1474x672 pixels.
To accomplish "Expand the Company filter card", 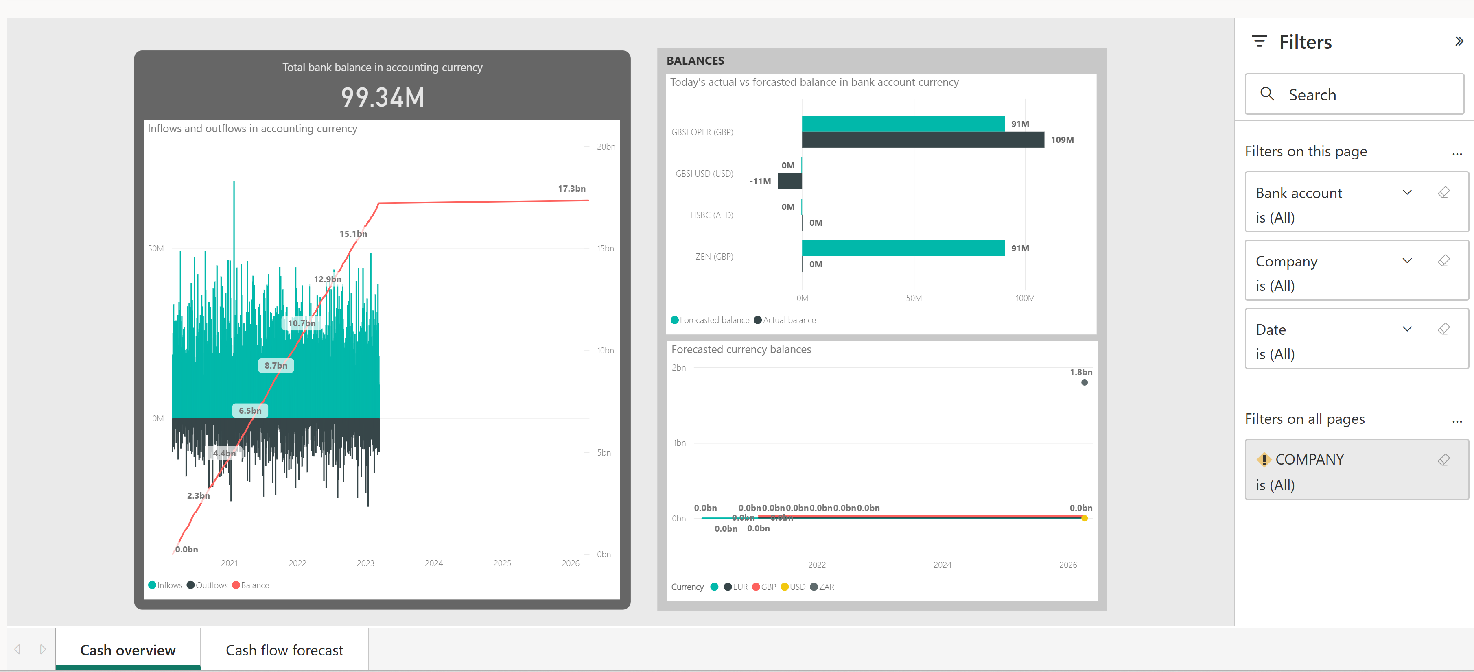I will coord(1406,261).
